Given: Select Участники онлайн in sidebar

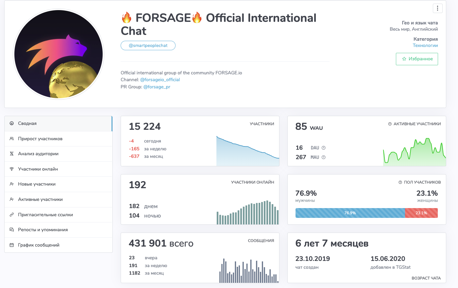Looking at the screenshot, I should [x=59, y=169].
